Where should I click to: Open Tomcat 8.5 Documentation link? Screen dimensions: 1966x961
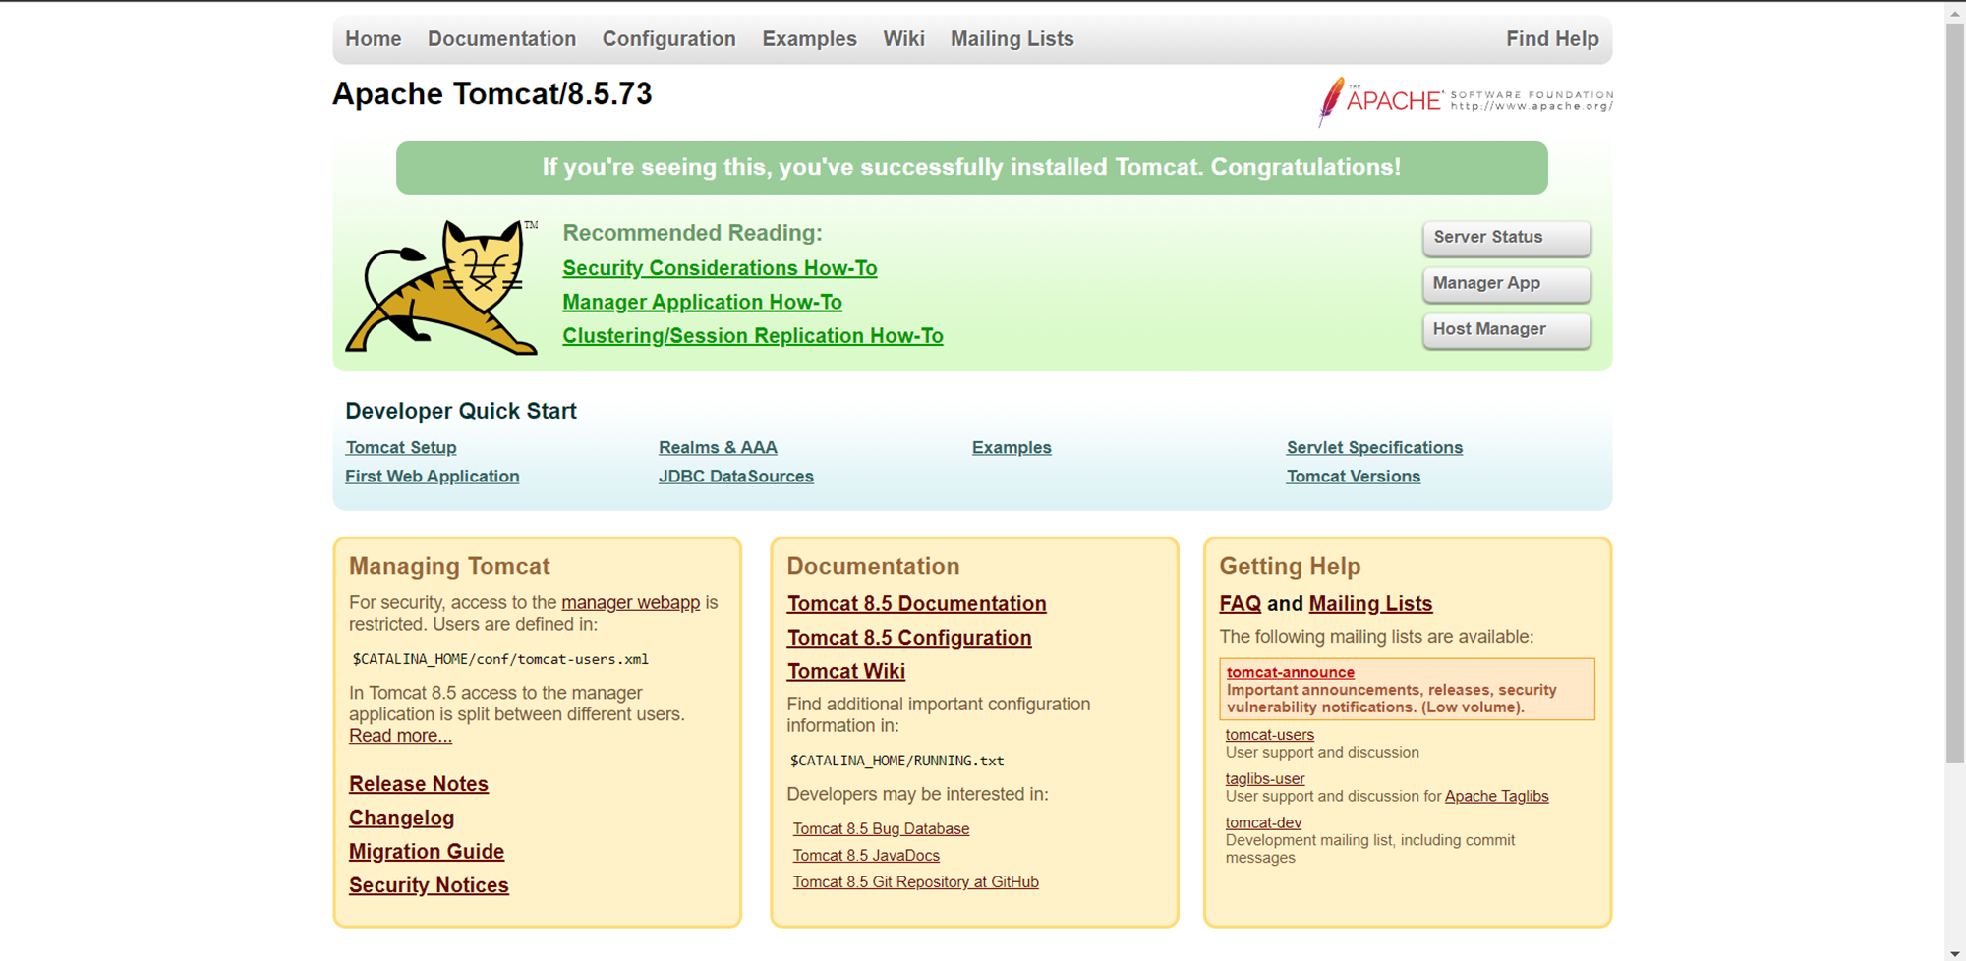point(916,604)
